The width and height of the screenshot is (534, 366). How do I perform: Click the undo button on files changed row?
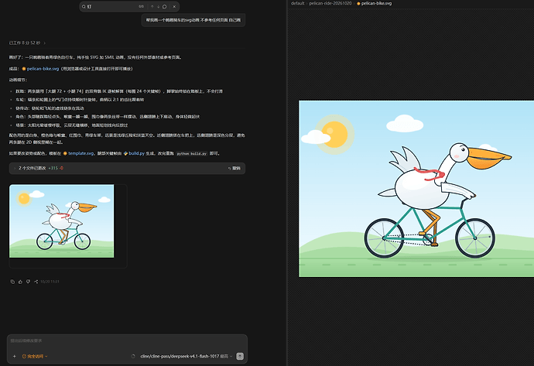pyautogui.click(x=234, y=168)
